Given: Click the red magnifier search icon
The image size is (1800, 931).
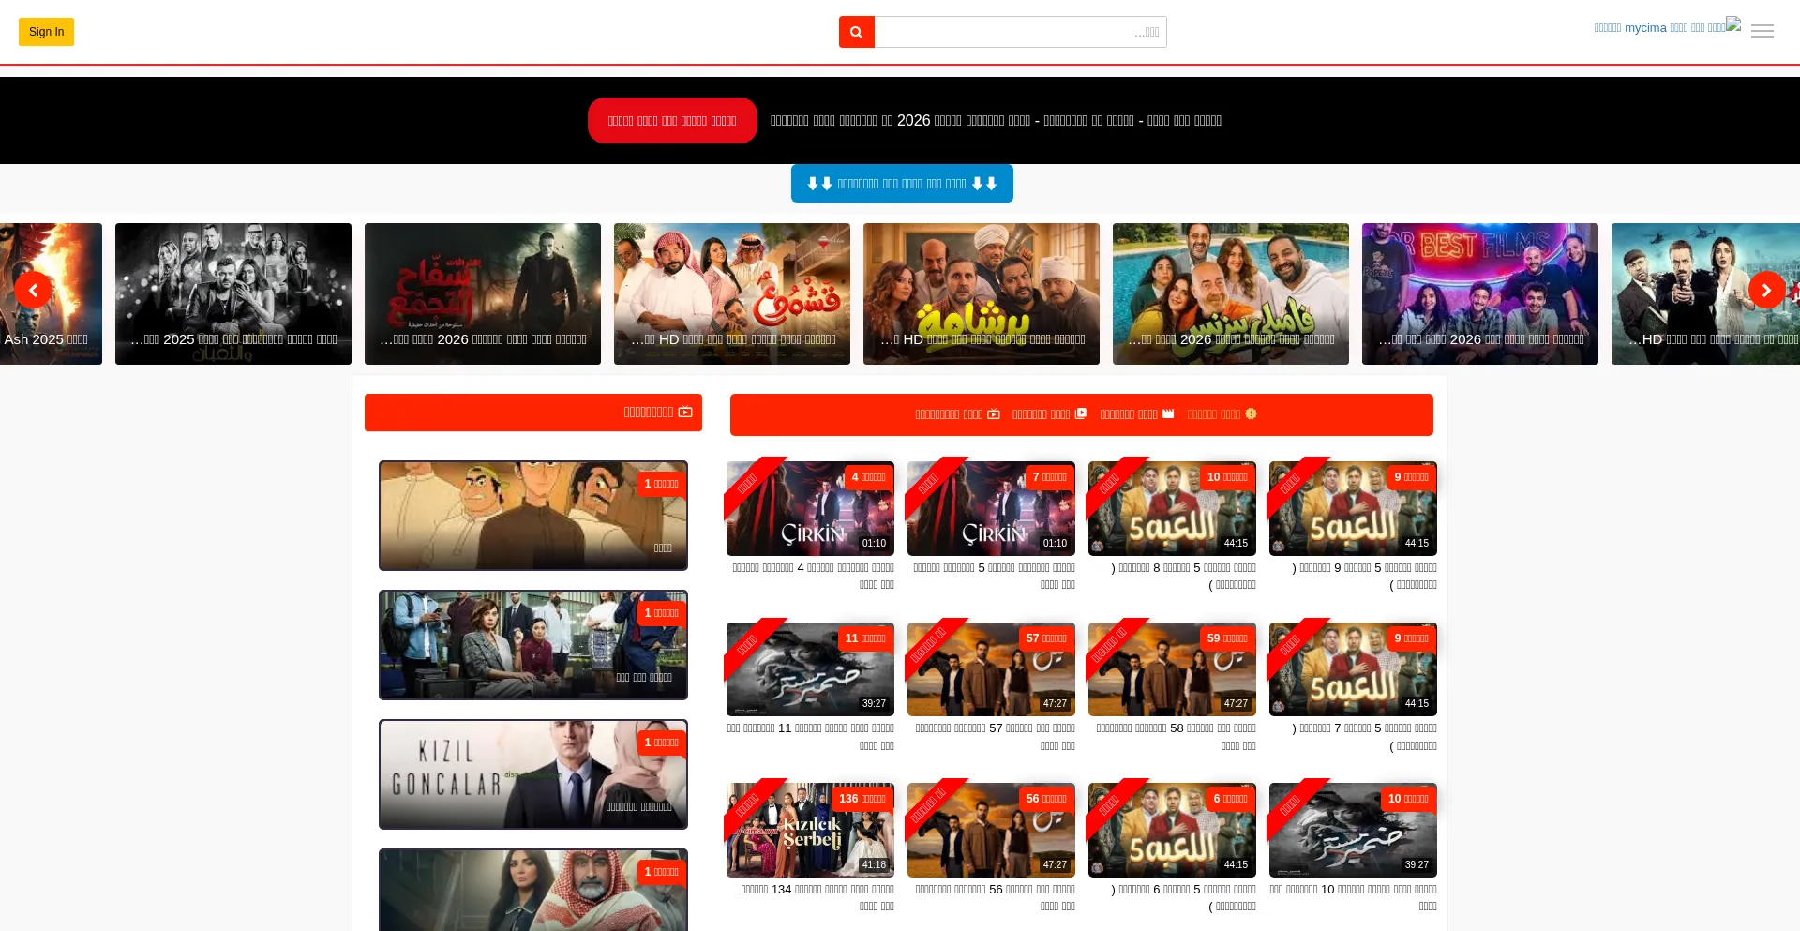Looking at the screenshot, I should coord(857,32).
